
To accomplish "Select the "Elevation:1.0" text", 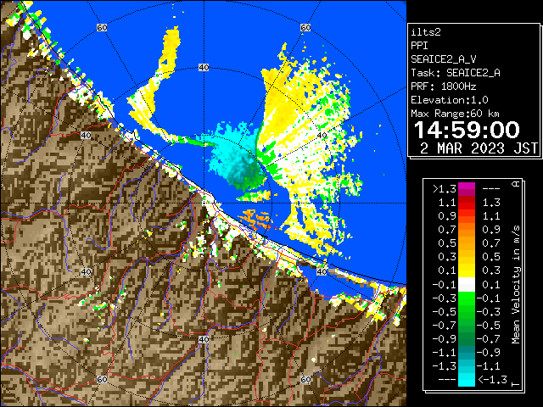I will (449, 100).
